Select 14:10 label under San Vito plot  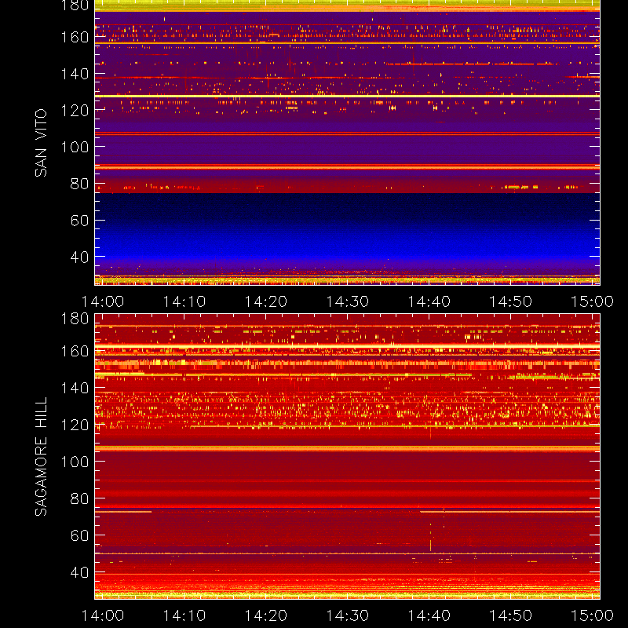[184, 301]
